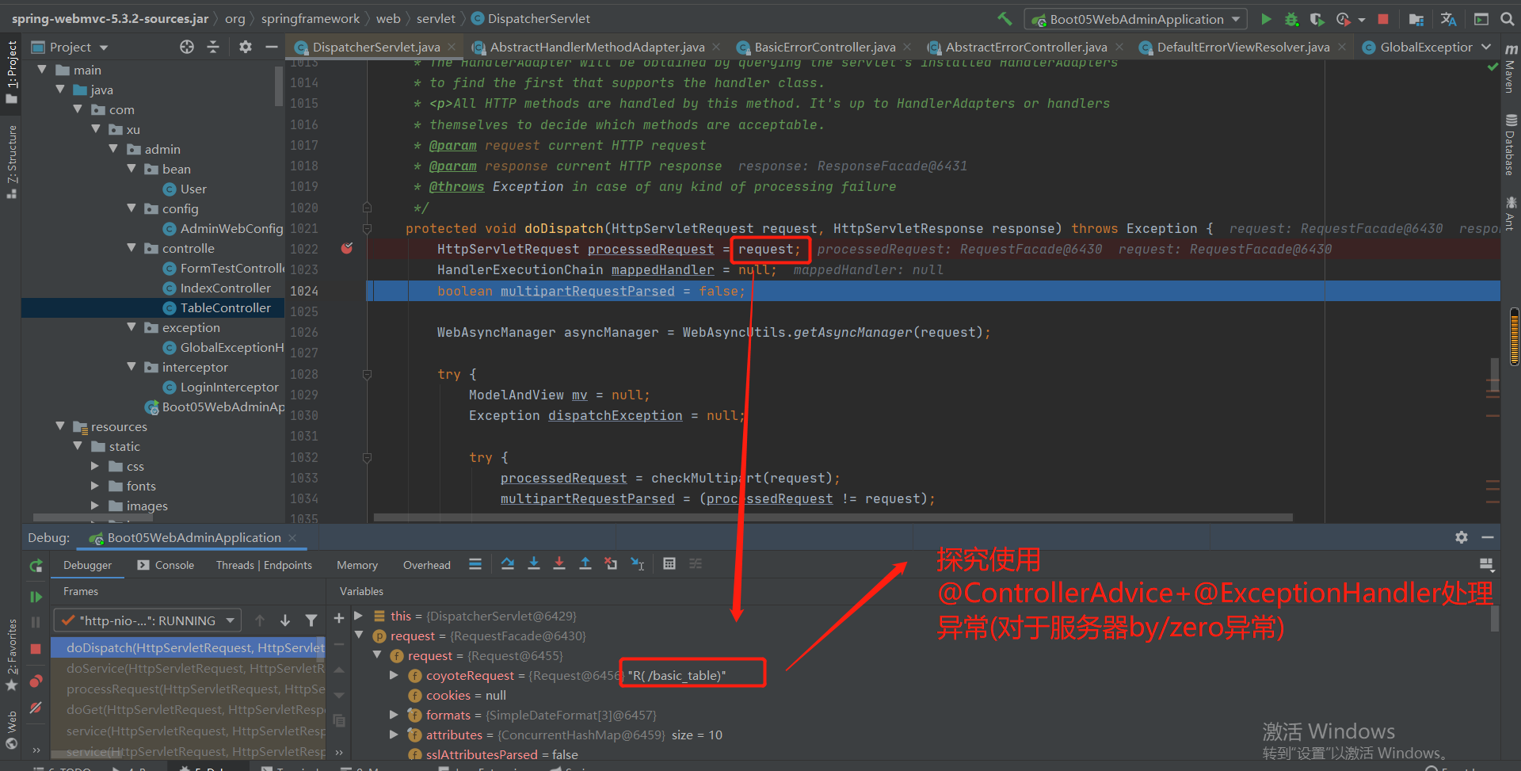
Task: Open Overhead tab in Debug panel
Action: [x=426, y=565]
